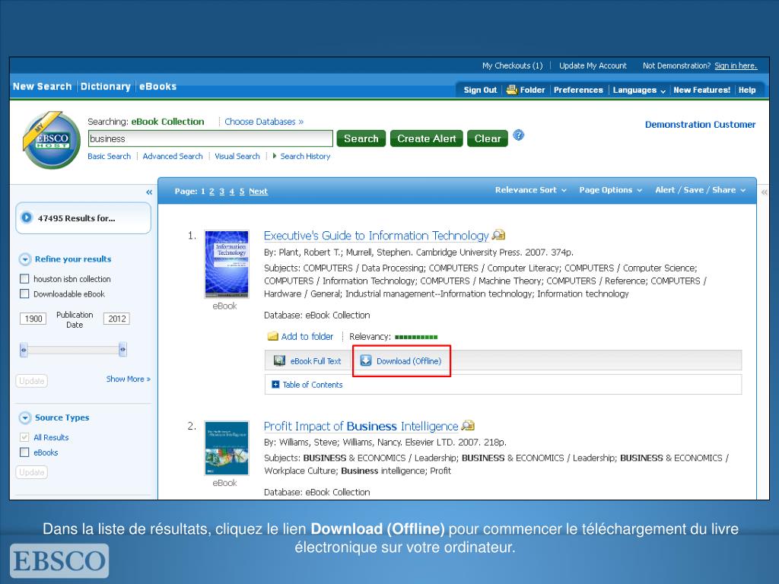Click the 1900 publication date field
This screenshot has width=779, height=584.
tap(33, 319)
